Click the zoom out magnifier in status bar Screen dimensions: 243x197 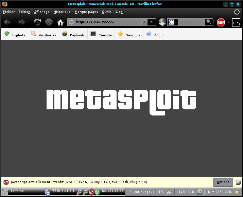85,192
